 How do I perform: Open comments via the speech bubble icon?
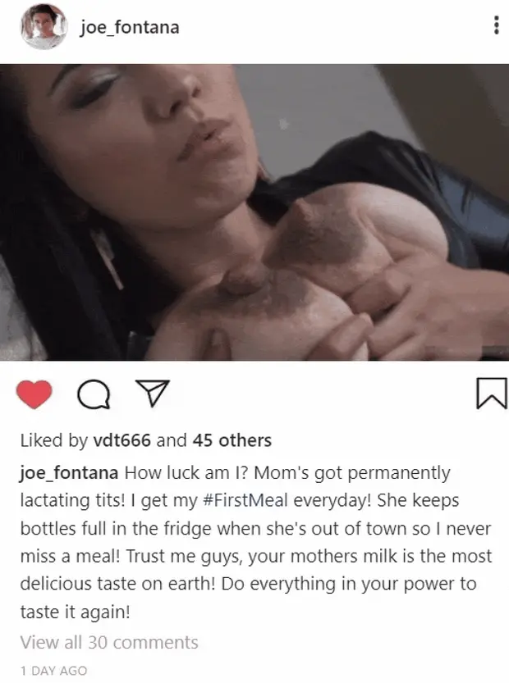[x=94, y=394]
